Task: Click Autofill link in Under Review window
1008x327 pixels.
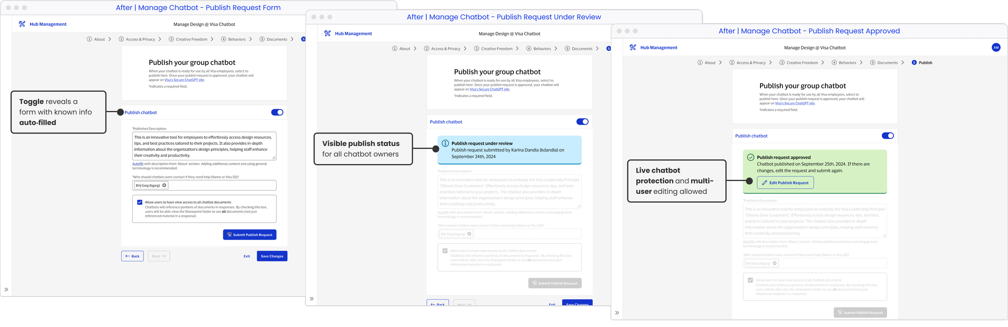Action: (443, 212)
